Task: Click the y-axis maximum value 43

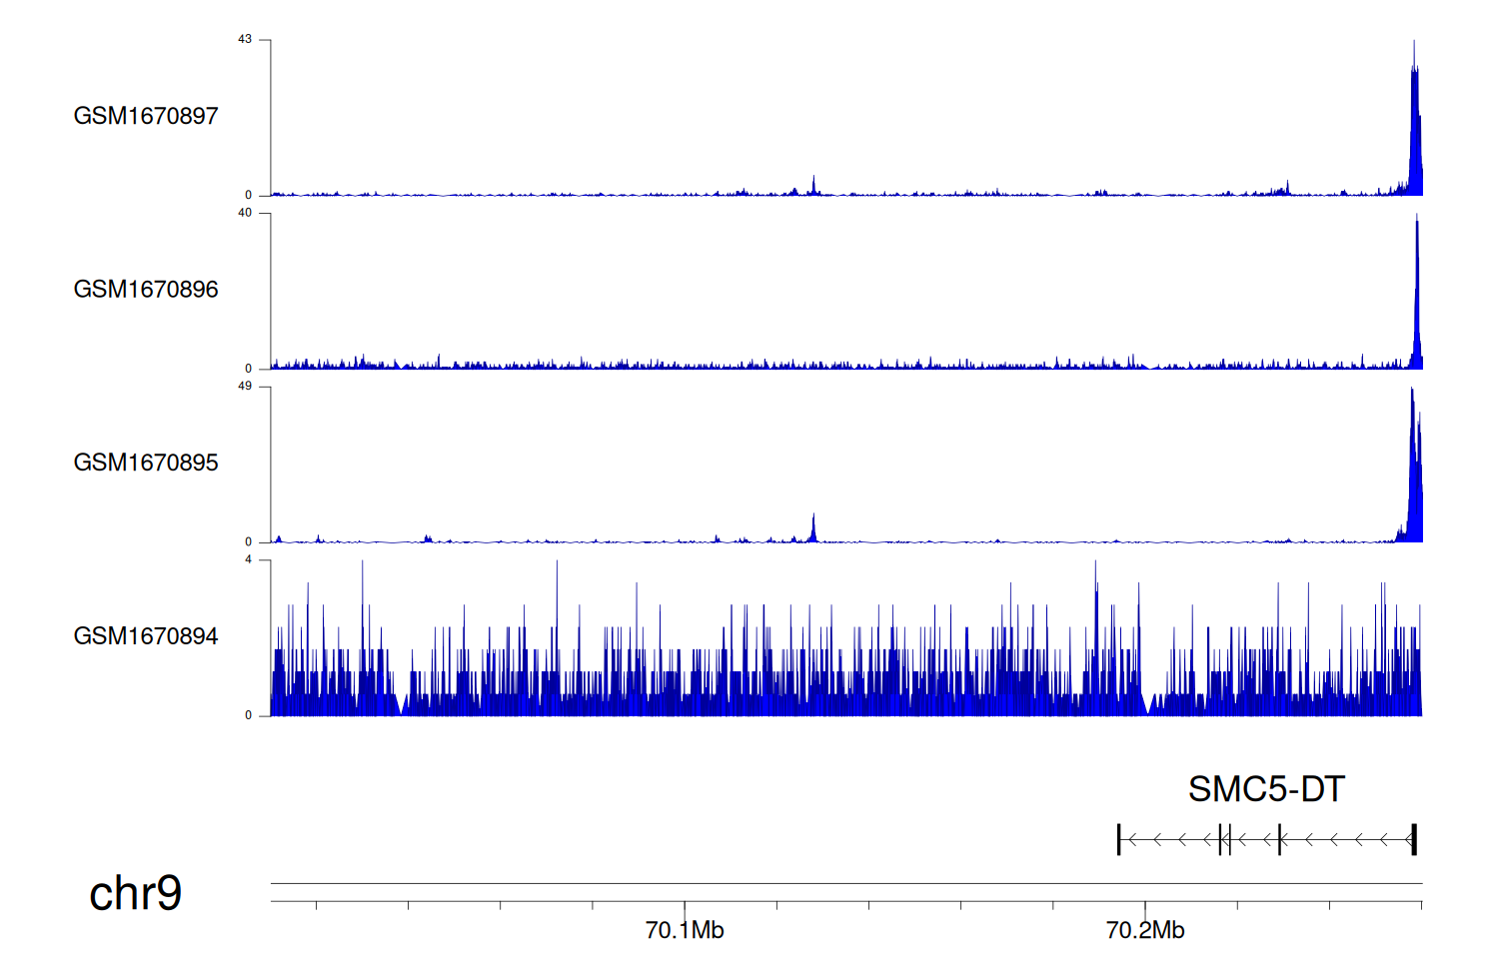Action: [245, 39]
